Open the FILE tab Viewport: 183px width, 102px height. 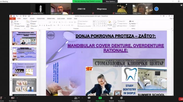click(x=12, y=19)
